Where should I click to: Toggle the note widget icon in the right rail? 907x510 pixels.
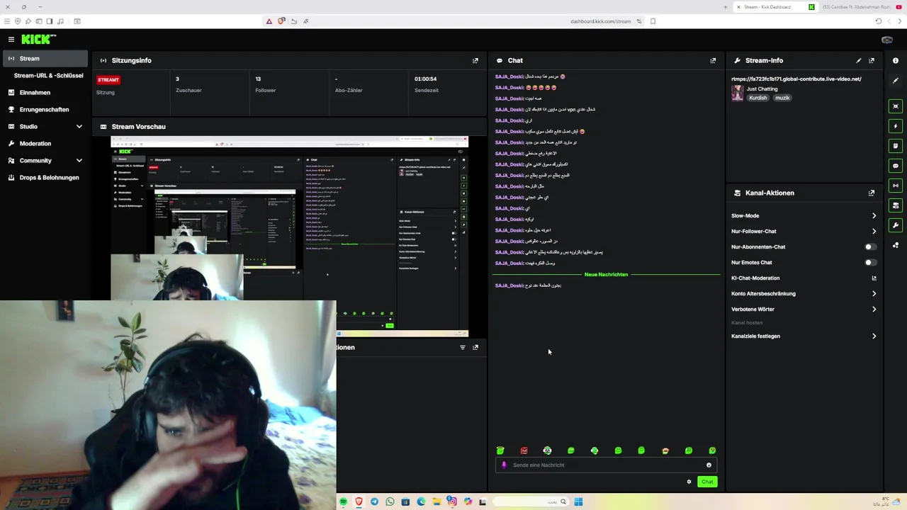click(x=896, y=146)
